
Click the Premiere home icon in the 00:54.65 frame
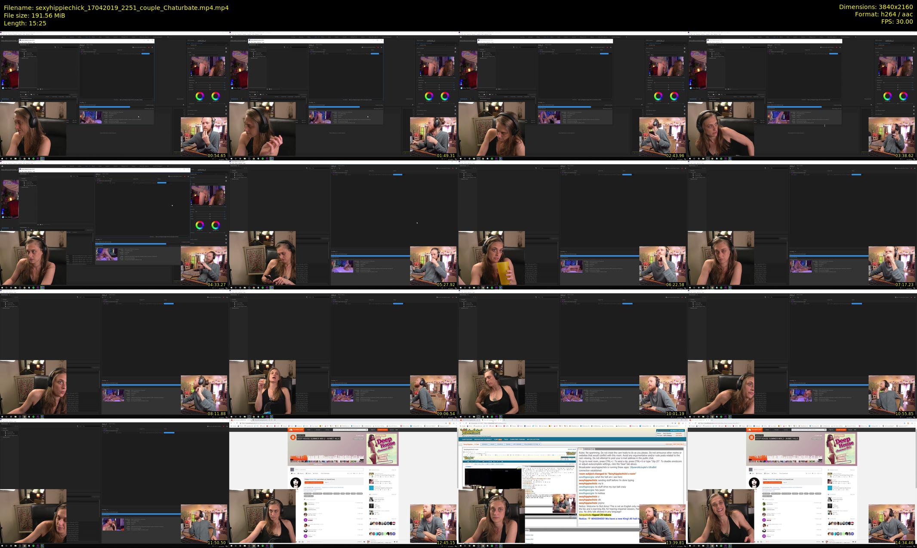[x=2, y=37]
